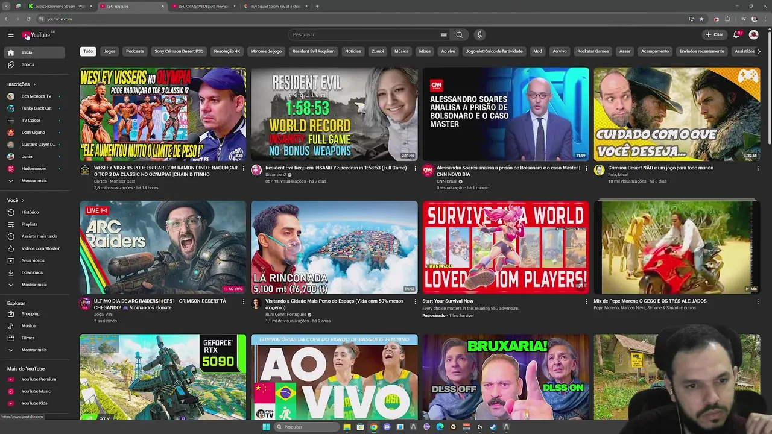The image size is (772, 434).
Task: Open the Você section arrow
Action: tap(23, 200)
